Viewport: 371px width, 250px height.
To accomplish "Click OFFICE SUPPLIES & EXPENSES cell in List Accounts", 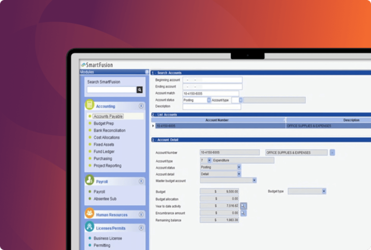I will [329, 126].
